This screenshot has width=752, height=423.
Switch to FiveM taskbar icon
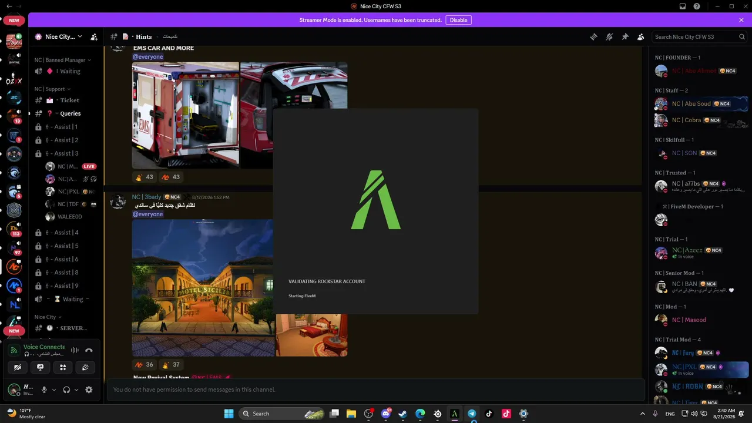click(454, 414)
